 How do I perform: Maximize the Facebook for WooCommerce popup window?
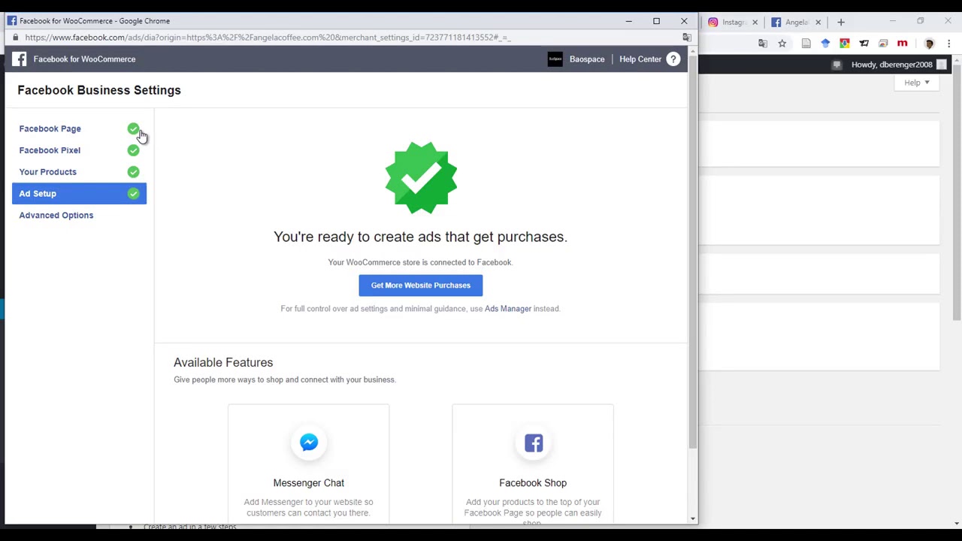pos(656,21)
